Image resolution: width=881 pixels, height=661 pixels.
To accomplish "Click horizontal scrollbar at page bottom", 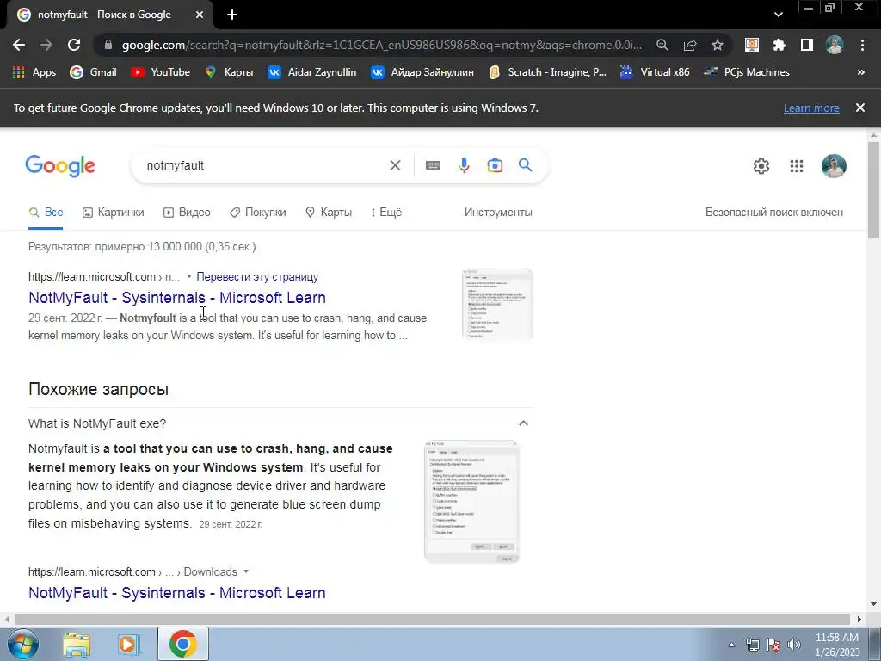I will pos(432,619).
